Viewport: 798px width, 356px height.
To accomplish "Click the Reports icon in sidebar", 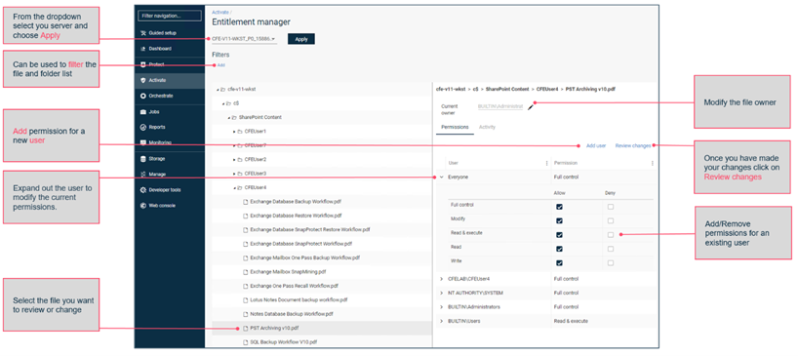I will [x=143, y=127].
